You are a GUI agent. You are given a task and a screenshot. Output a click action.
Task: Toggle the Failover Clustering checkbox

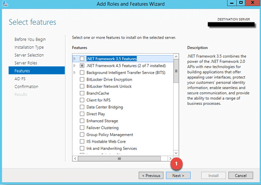point(82,128)
